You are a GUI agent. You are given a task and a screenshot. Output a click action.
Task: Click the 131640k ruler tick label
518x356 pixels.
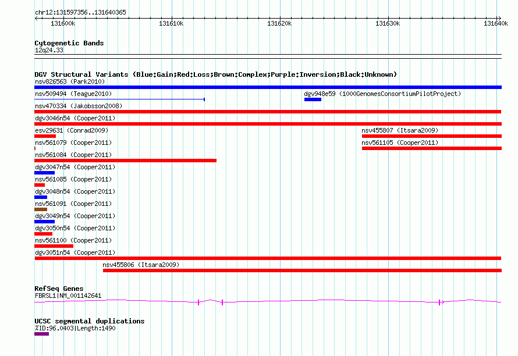[496, 23]
